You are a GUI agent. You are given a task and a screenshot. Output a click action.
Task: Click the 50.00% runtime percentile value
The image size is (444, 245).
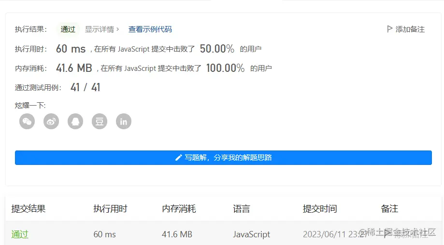click(217, 49)
